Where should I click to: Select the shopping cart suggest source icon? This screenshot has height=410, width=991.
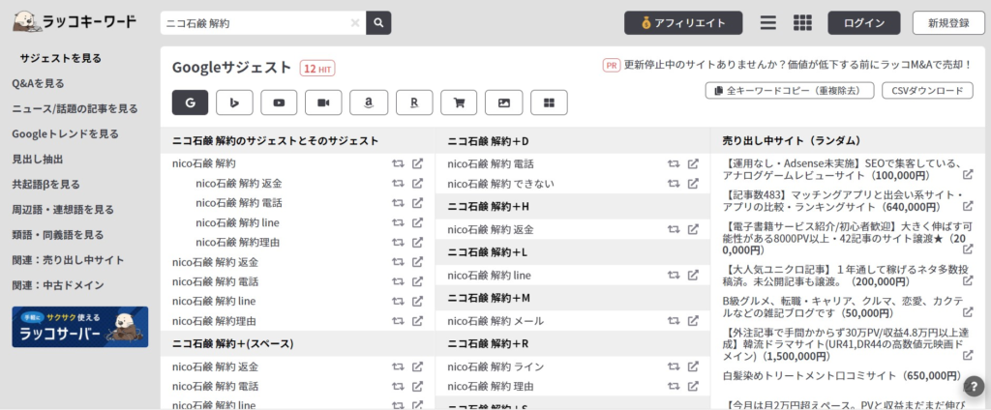459,102
